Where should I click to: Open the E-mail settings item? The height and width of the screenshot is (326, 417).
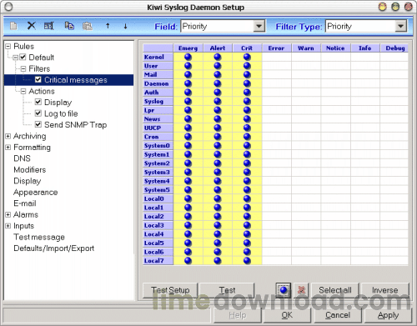coord(25,203)
